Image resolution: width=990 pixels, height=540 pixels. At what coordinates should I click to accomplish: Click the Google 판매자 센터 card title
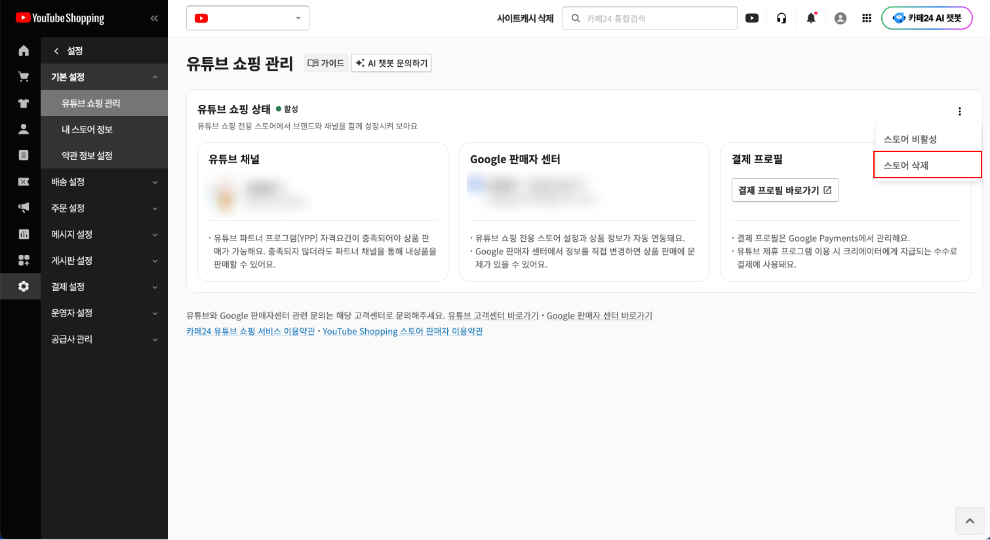click(x=515, y=159)
